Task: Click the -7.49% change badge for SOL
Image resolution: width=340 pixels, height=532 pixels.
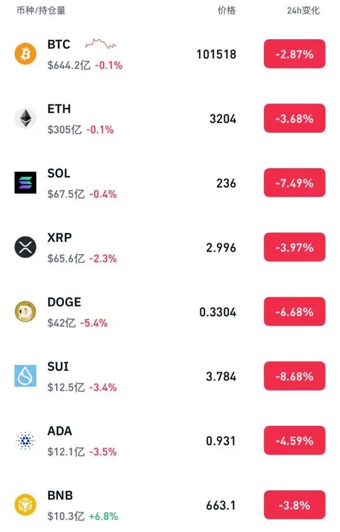Action: [295, 183]
